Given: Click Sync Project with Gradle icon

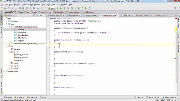Looking at the screenshot, I should click(x=76, y=8).
